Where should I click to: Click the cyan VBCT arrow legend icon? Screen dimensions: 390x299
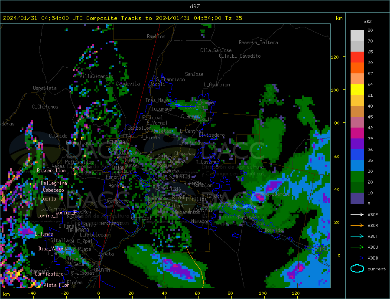pos(357,236)
